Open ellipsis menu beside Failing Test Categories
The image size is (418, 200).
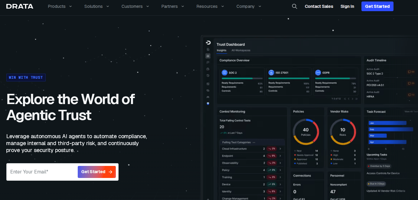pyautogui.click(x=254, y=142)
